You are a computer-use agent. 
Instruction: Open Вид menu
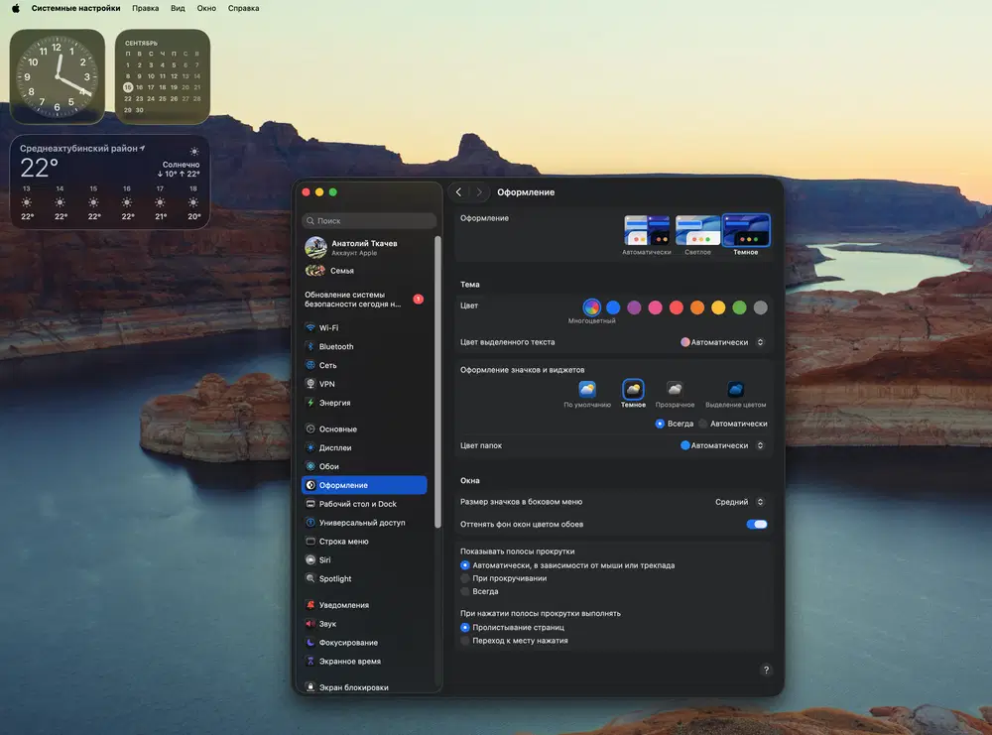coord(178,8)
